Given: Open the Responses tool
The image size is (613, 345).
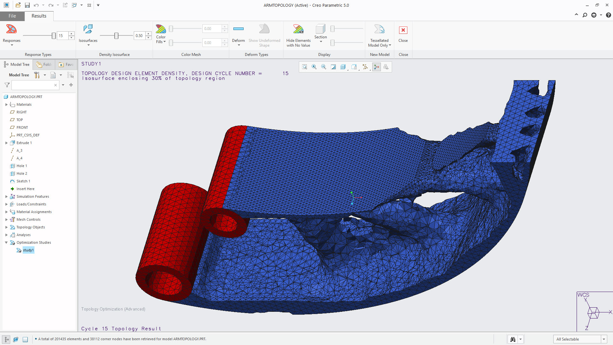Looking at the screenshot, I should coord(11,34).
